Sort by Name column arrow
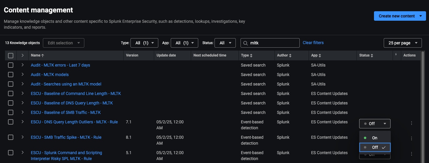The height and width of the screenshot is (163, 429). tap(43, 55)
